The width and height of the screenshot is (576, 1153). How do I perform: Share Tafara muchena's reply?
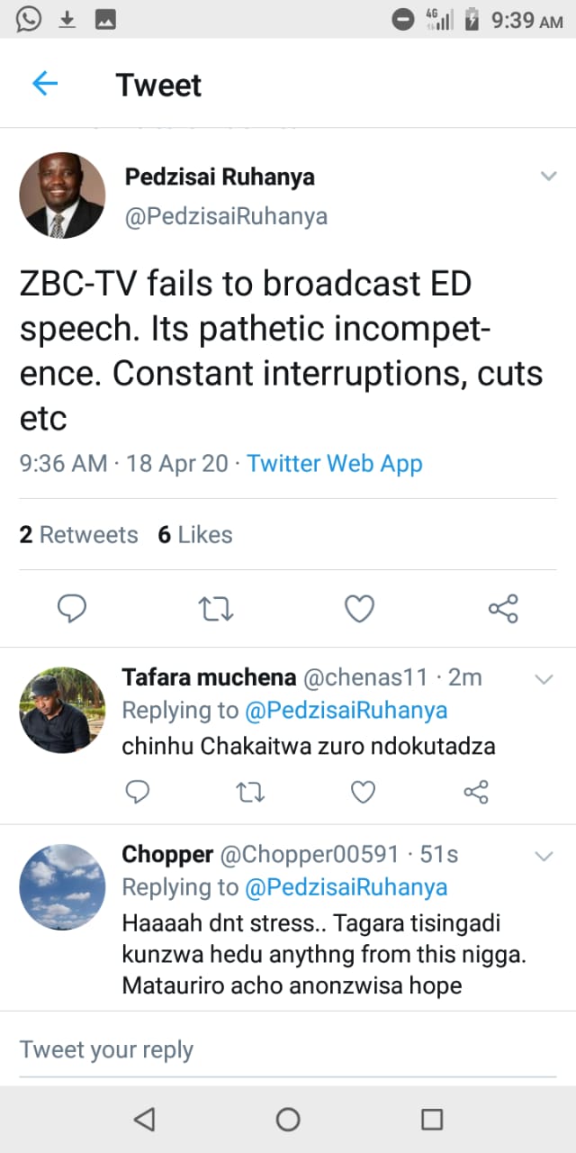(x=475, y=791)
